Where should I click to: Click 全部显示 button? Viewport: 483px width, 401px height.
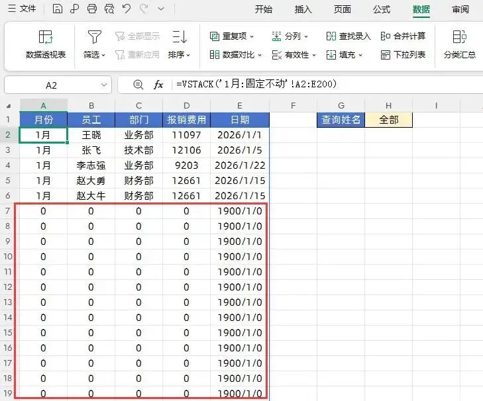tap(137, 36)
